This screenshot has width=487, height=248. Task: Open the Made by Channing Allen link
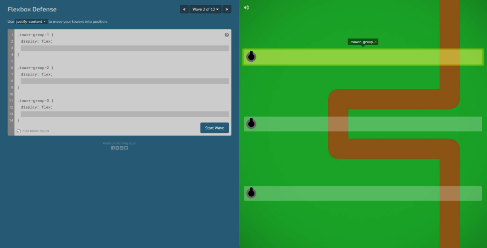[x=119, y=143]
